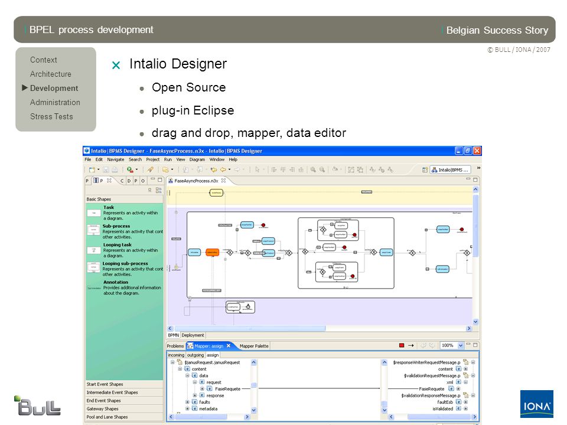Minimize the Mapper panel view

[x=468, y=345]
